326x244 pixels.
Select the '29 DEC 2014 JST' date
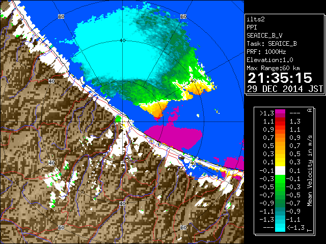[x=285, y=89]
